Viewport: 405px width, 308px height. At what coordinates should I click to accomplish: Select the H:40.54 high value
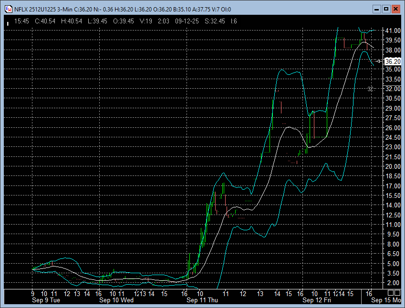(x=72, y=21)
